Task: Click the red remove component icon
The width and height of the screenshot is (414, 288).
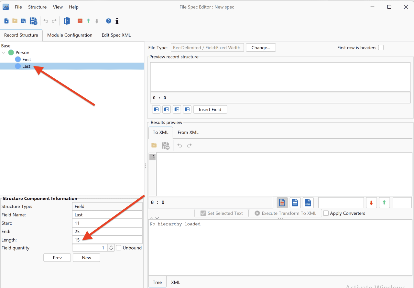Action: click(x=80, y=21)
